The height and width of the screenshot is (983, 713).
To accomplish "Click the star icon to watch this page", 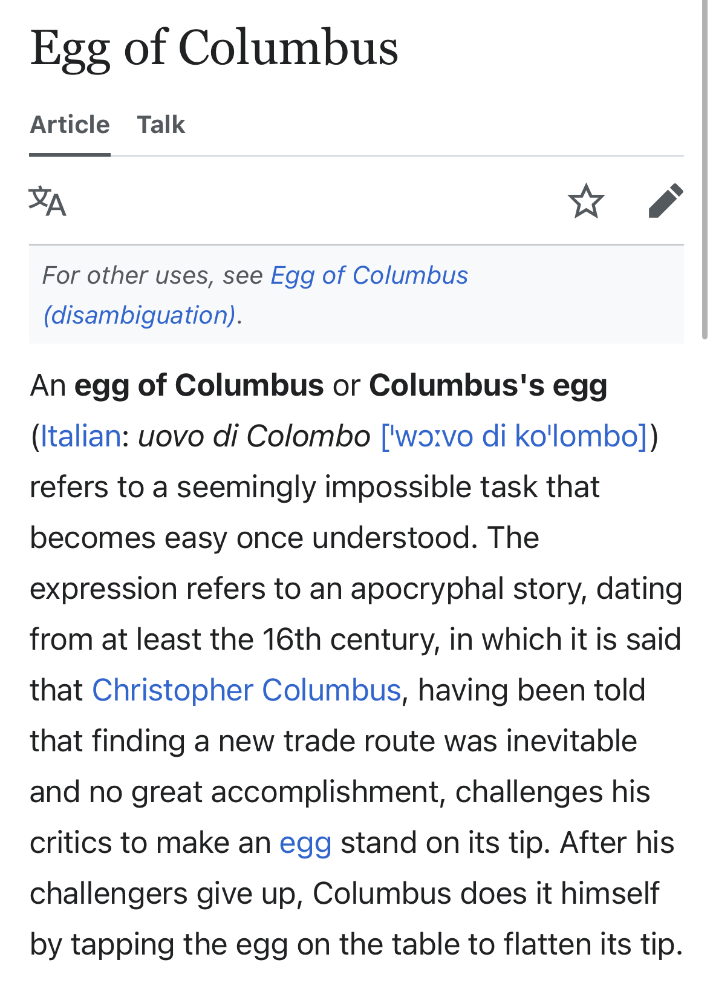I will (586, 201).
